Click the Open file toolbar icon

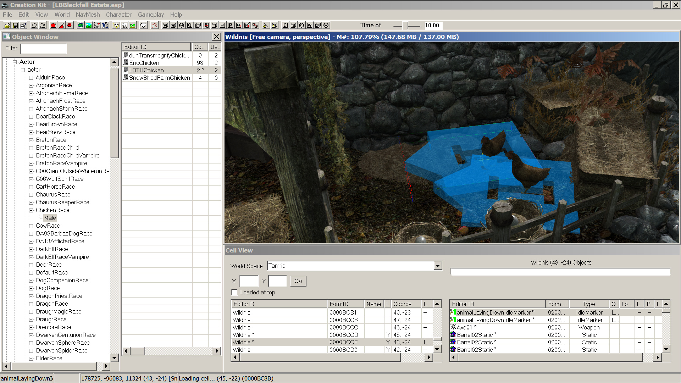tap(7, 25)
